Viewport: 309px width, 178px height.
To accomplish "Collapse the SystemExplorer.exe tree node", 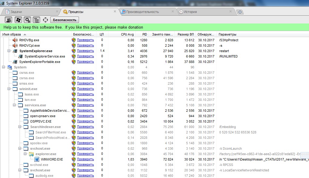I will [9, 51].
